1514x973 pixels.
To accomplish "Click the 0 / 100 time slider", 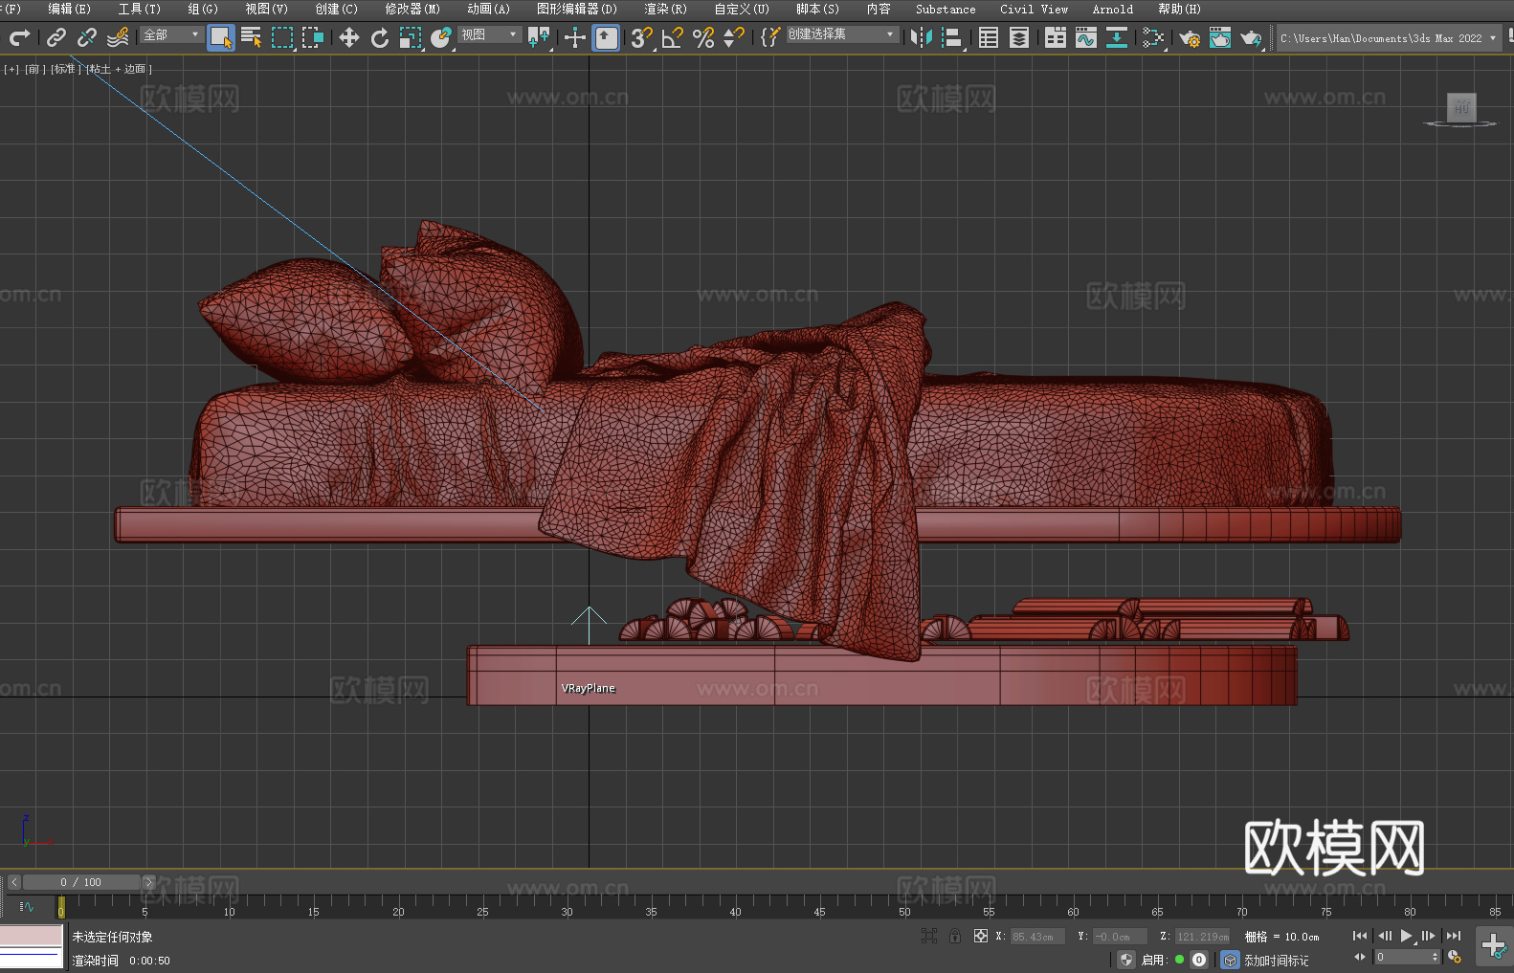I will point(80,882).
